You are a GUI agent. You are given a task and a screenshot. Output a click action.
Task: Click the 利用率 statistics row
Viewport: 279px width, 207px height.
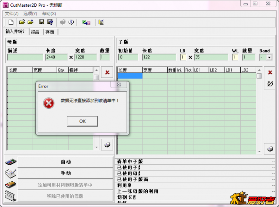[x=196, y=185]
